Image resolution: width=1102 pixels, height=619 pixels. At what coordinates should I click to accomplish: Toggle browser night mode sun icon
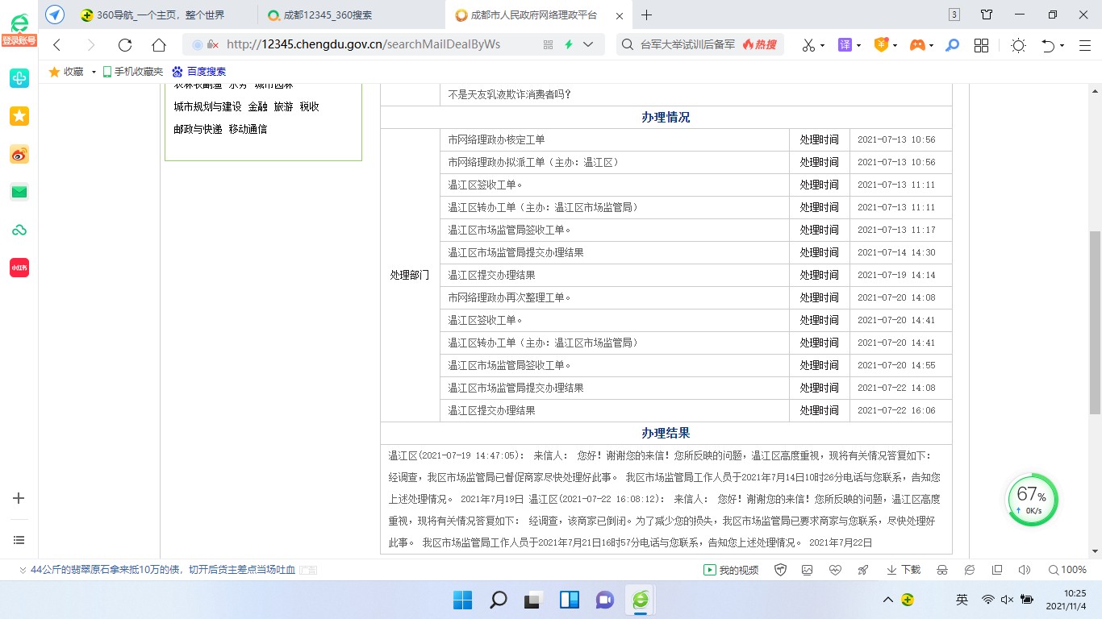[1018, 45]
